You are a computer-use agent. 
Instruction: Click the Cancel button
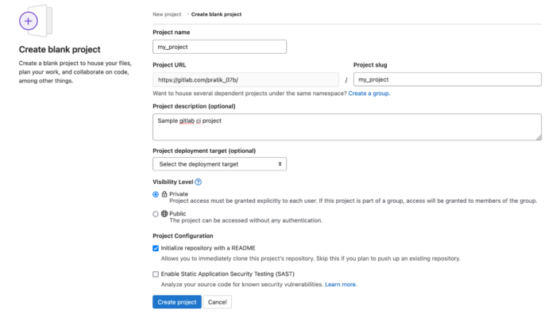[217, 302]
